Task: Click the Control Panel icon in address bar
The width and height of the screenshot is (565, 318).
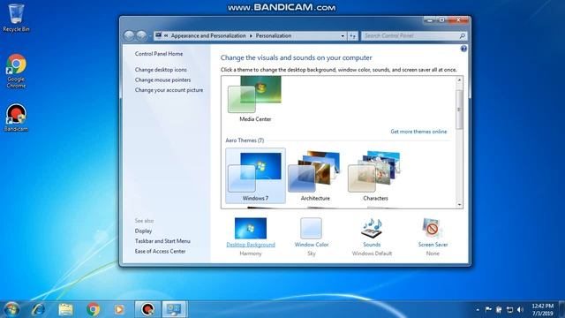Action: tap(159, 35)
